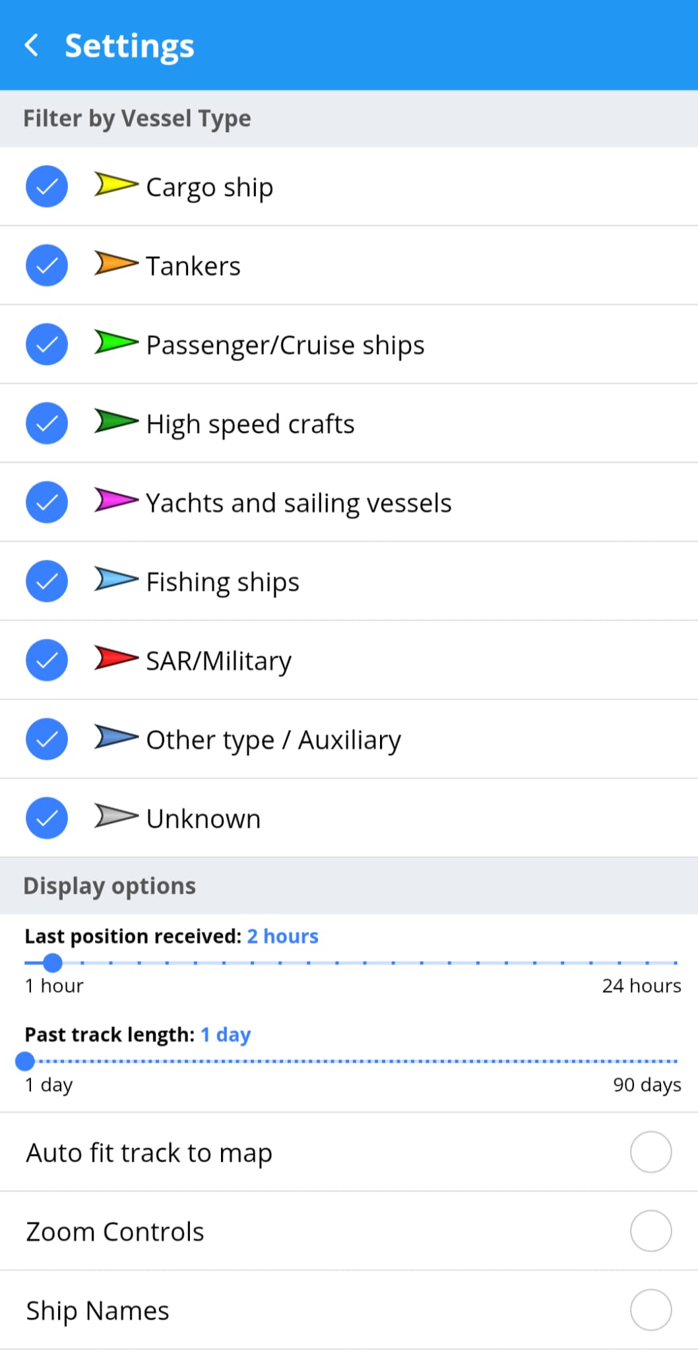Click the Past track length slider handle

point(25,1062)
